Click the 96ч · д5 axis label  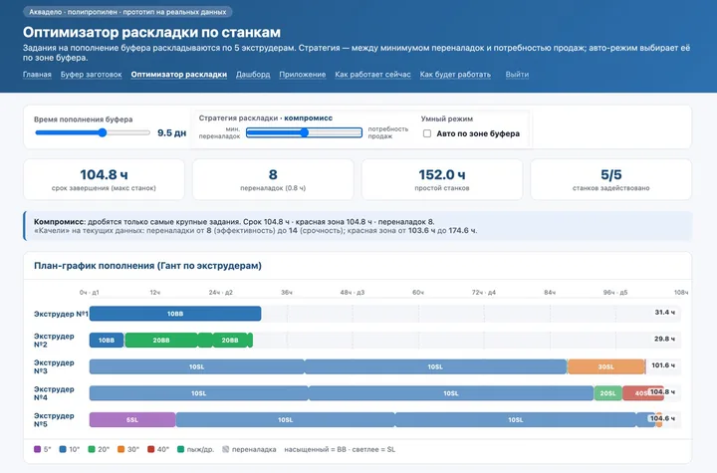(615, 293)
